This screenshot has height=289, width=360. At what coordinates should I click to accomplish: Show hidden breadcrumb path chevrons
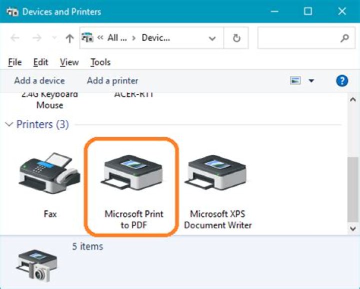tap(100, 37)
